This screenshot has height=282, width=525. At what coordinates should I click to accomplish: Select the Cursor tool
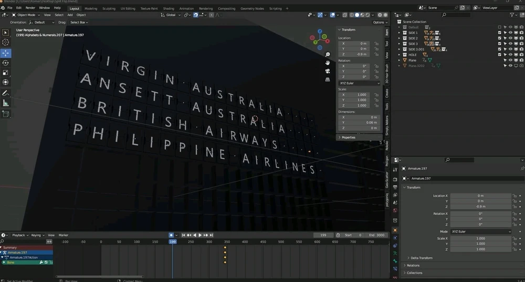(x=6, y=42)
